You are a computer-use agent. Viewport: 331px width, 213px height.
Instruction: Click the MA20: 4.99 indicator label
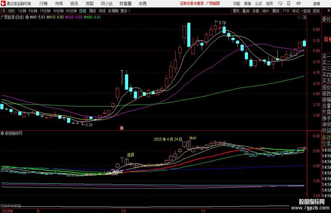[74, 17]
